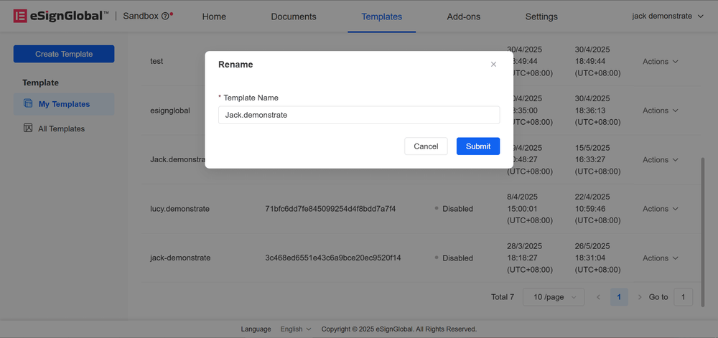This screenshot has height=338, width=718.
Task: Open the 10 /page size dropdown
Action: pos(554,297)
